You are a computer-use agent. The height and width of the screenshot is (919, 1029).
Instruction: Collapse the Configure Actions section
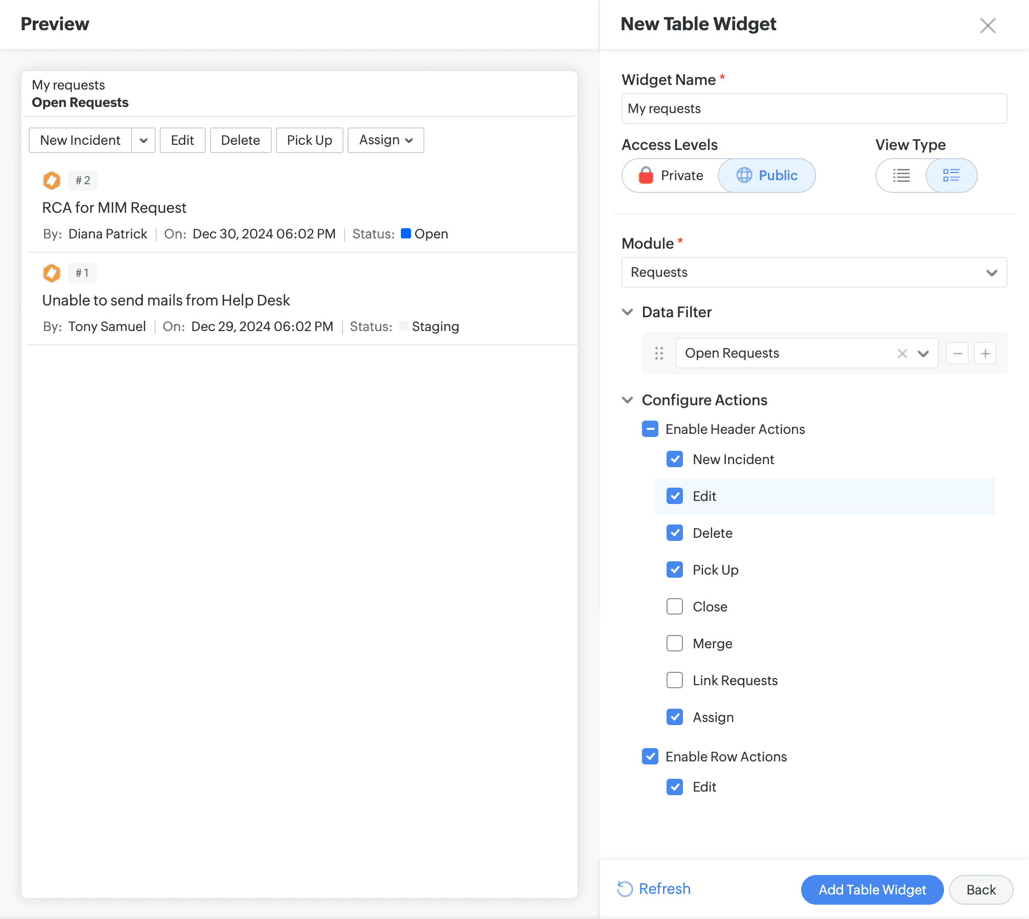pos(628,400)
